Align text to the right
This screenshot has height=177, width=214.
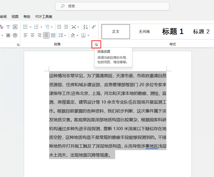pyautogui.click(x=39, y=35)
